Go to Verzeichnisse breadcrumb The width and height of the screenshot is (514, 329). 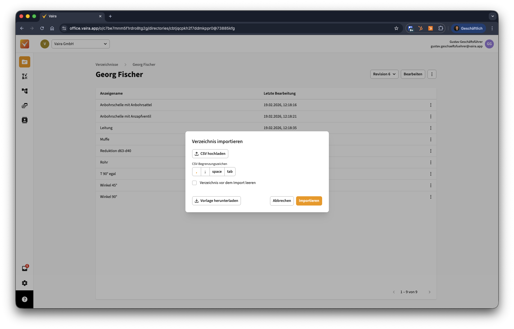point(107,65)
